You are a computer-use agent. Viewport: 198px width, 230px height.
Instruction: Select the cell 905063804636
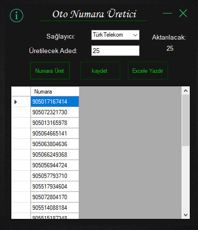[55, 144]
